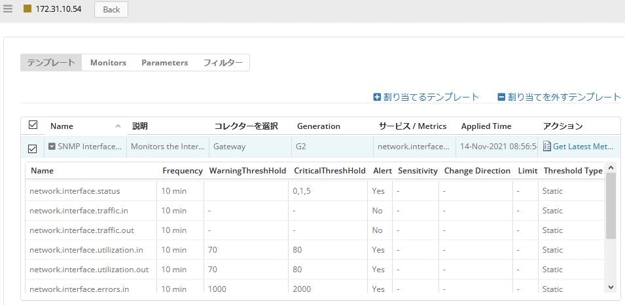625x305 pixels.
Task: Open the フィルター tab
Action: tap(223, 63)
